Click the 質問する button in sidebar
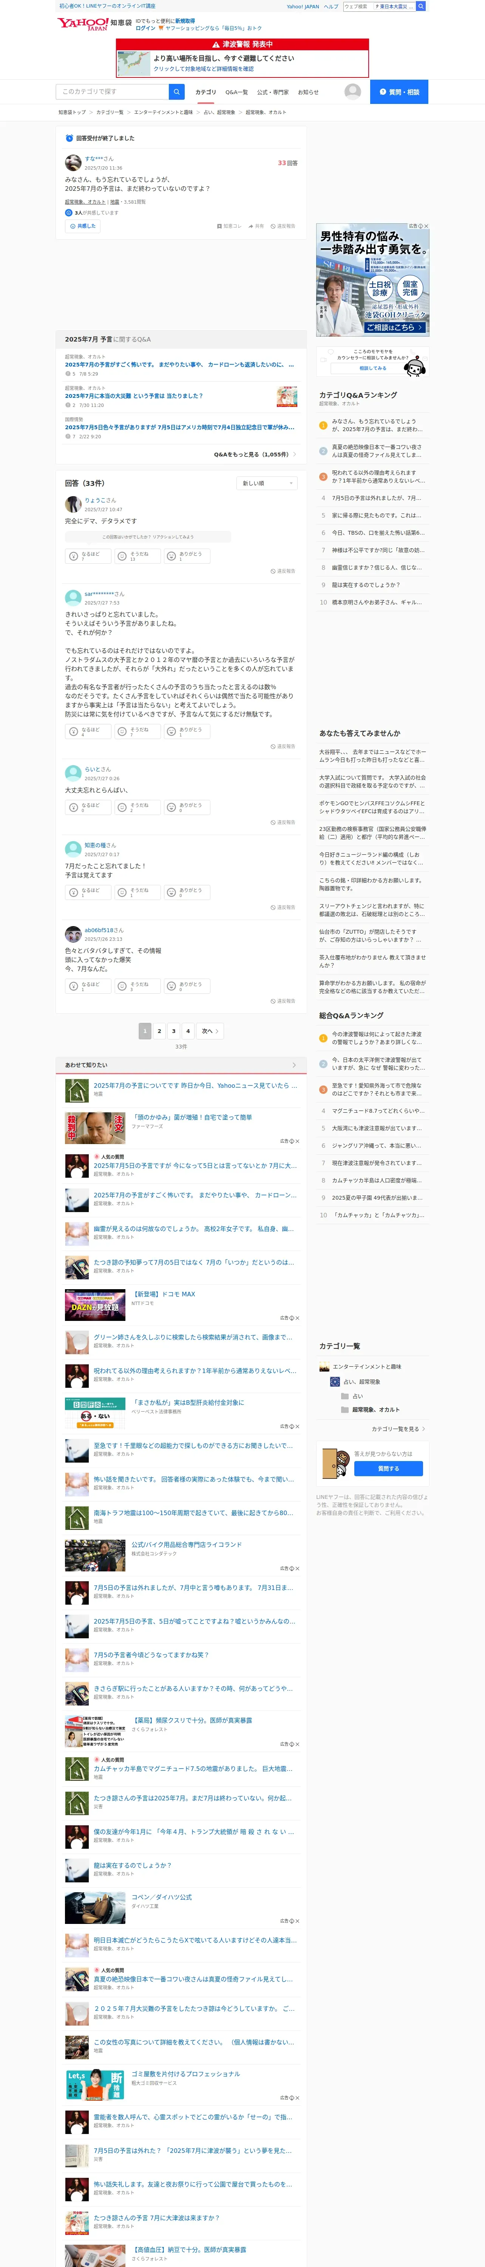 click(388, 1469)
